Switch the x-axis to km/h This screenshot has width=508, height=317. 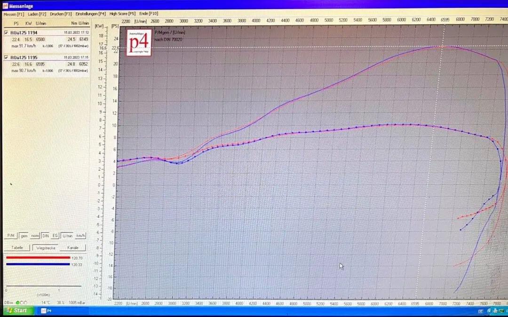(81, 236)
